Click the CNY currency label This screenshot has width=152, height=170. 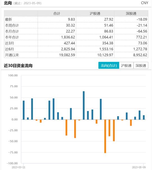[145, 3]
